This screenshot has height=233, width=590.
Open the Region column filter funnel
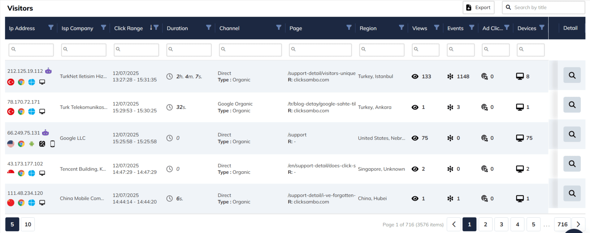(x=401, y=28)
